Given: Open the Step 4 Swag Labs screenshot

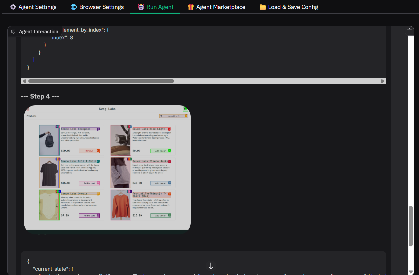Looking at the screenshot, I should pos(107,168).
